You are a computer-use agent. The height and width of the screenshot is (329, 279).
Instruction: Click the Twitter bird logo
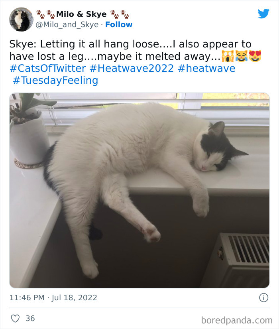click(264, 14)
